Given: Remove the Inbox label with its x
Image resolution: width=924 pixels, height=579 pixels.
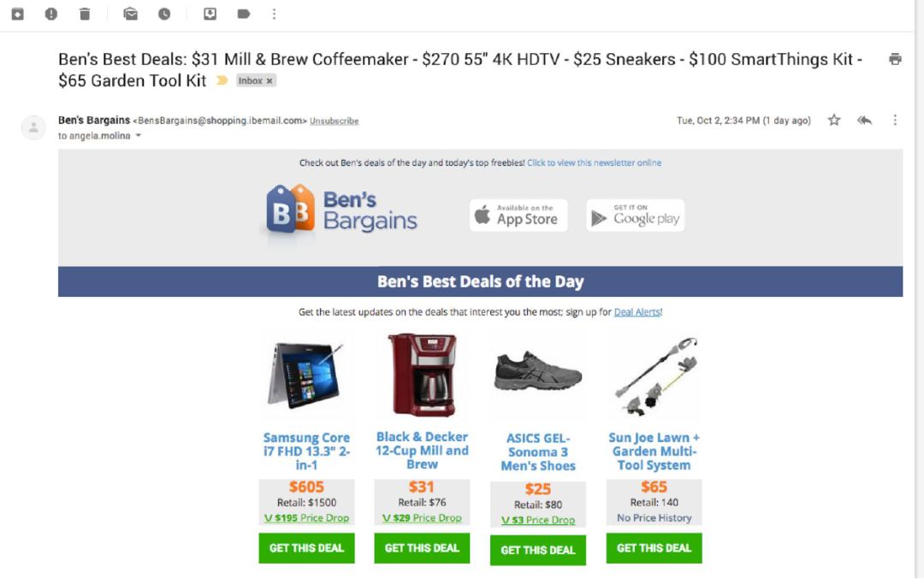Looking at the screenshot, I should pyautogui.click(x=269, y=81).
